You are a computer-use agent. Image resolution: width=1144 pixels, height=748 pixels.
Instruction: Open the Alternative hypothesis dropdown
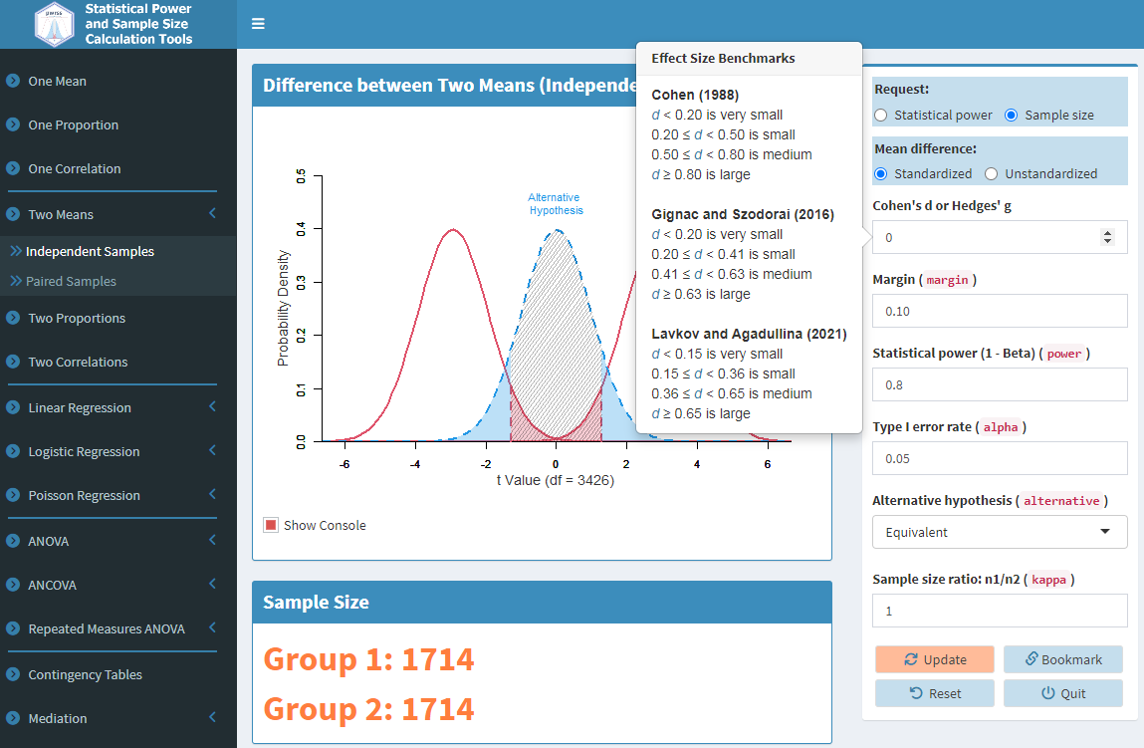tap(999, 532)
